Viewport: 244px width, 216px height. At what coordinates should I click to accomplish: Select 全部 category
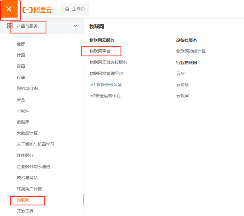pos(21,44)
